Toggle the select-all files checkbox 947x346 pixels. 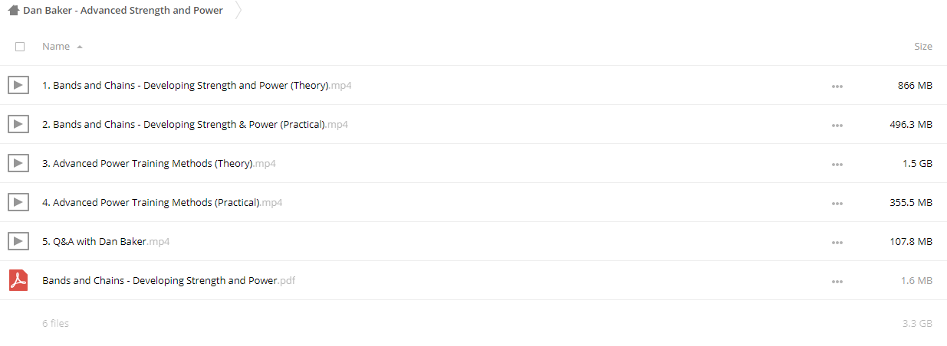coord(20,47)
